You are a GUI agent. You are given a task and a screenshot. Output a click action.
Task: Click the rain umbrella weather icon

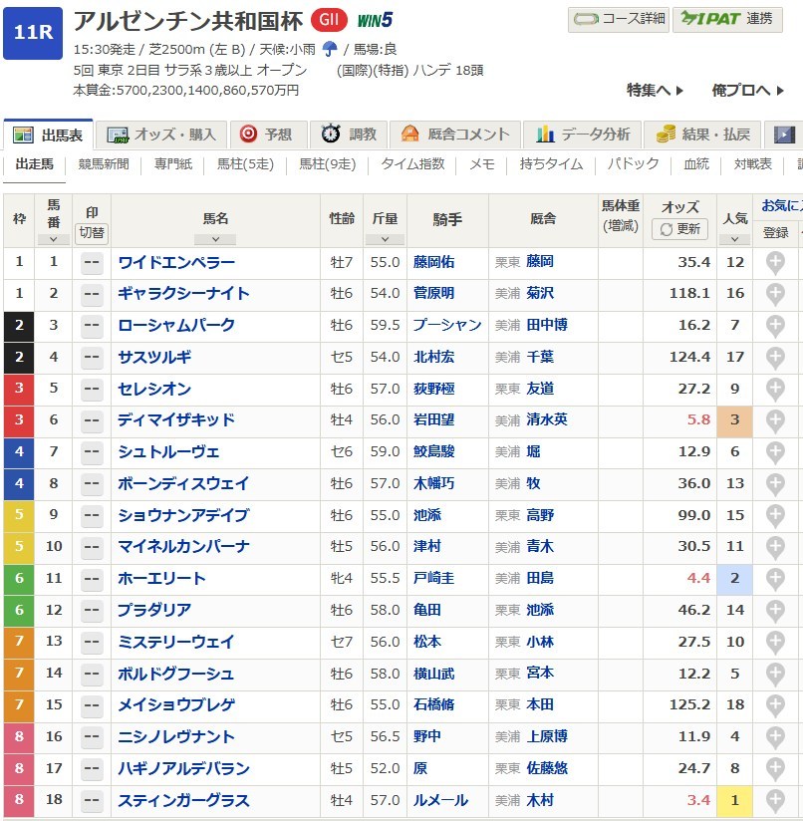330,49
